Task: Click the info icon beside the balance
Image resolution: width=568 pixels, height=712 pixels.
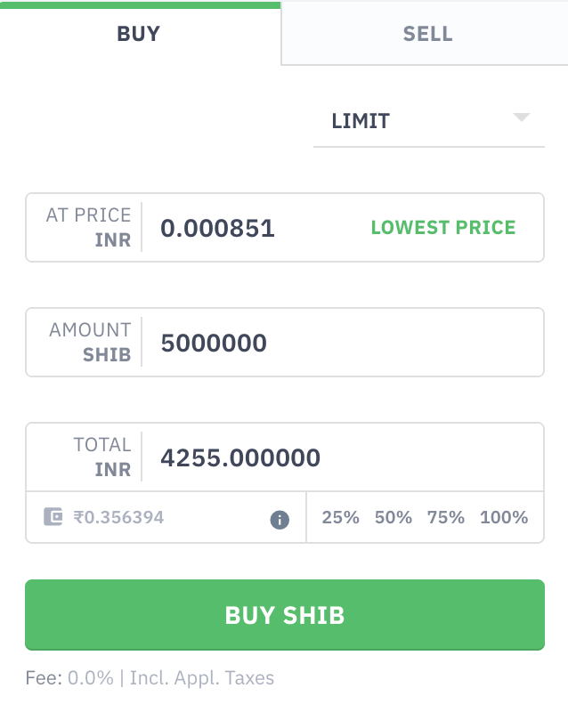Action: [280, 519]
